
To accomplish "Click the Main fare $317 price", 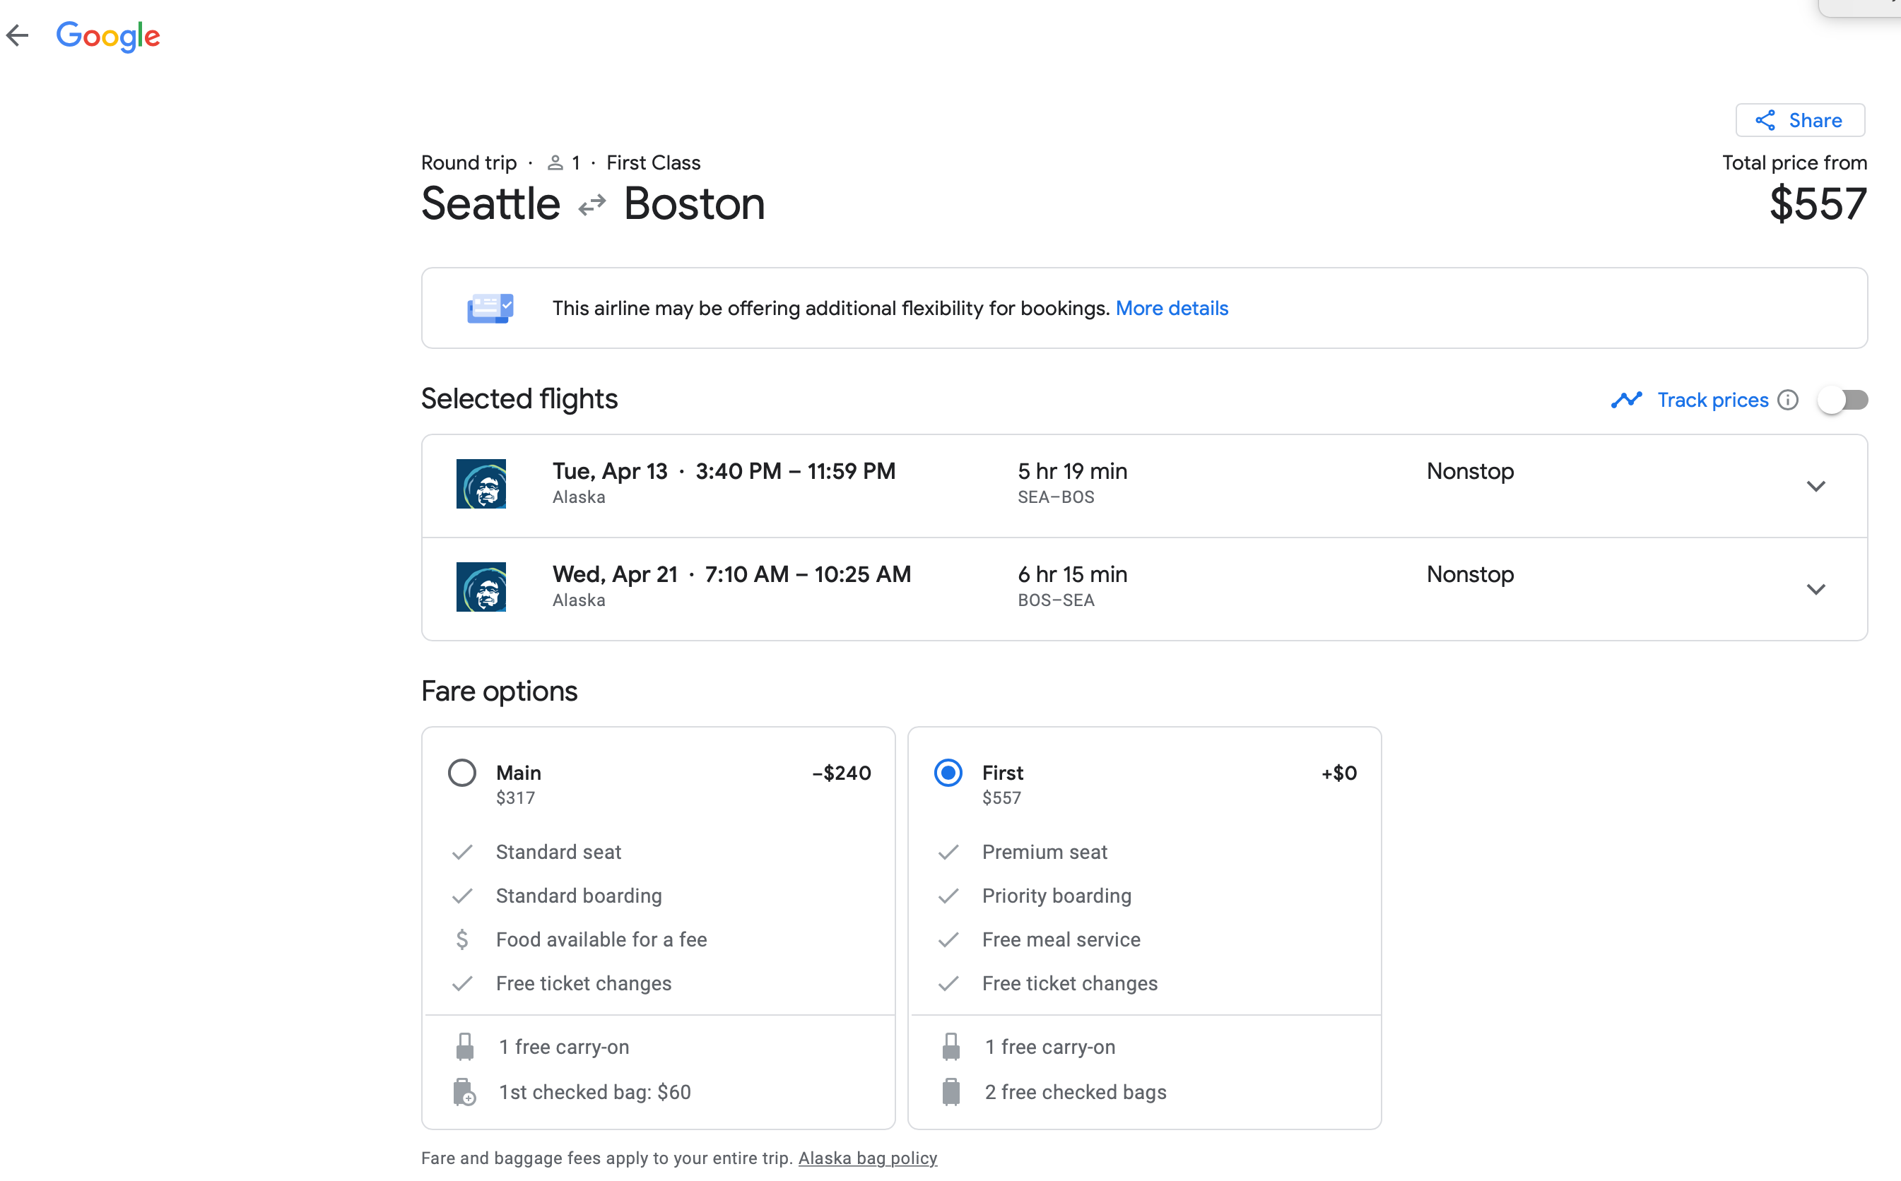I will pyautogui.click(x=516, y=797).
